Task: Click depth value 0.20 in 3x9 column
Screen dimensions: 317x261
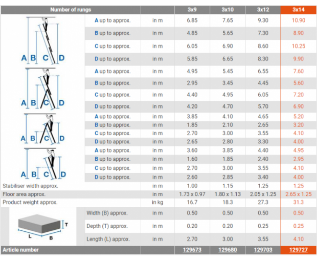Action: [x=192, y=226]
